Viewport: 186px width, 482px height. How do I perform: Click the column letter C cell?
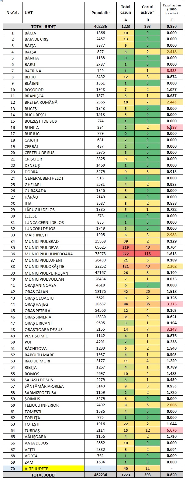[x=172, y=20]
